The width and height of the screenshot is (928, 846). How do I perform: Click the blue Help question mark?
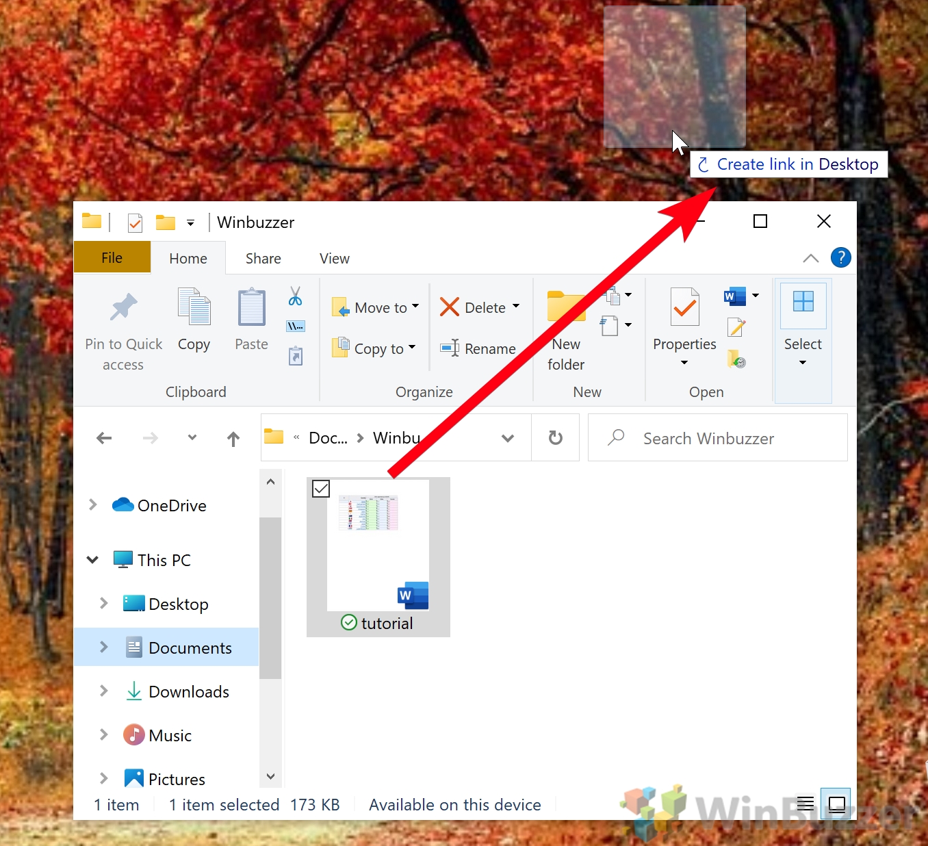[840, 257]
